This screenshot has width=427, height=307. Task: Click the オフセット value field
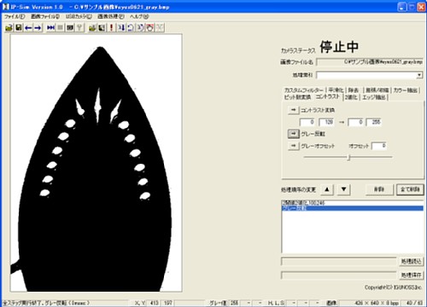click(379, 146)
